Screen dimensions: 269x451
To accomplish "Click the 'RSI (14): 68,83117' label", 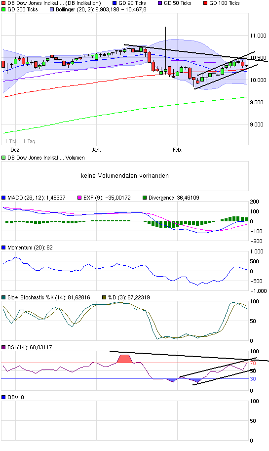I will 30,347.
